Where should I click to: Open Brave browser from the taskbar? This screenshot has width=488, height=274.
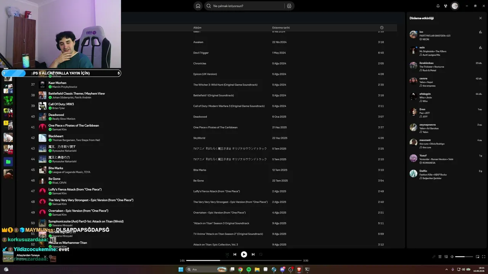(x=299, y=269)
